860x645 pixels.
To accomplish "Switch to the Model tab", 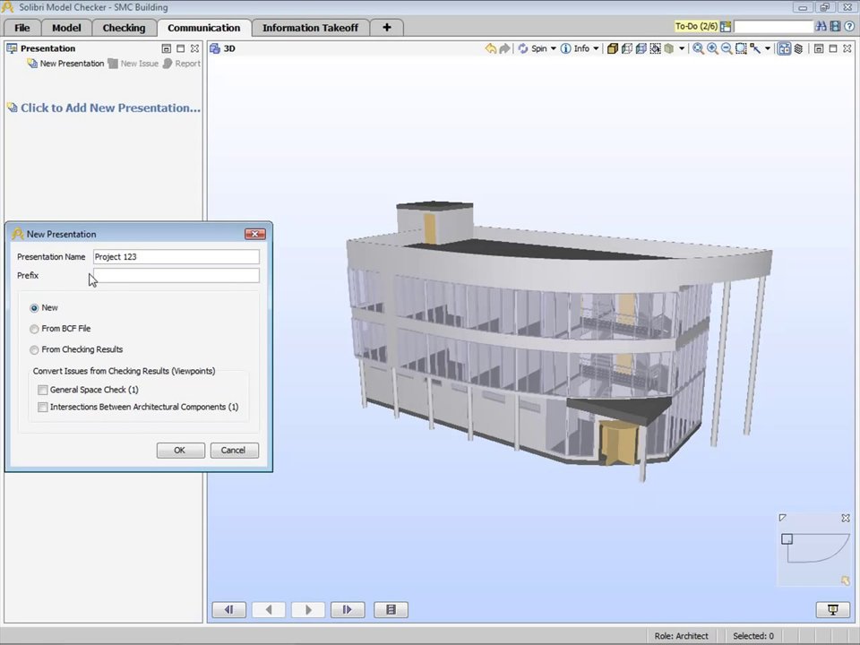I will (x=66, y=28).
